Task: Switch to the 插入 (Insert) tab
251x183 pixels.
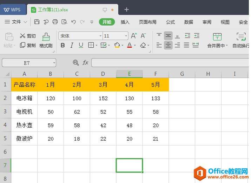Action: 125,22
